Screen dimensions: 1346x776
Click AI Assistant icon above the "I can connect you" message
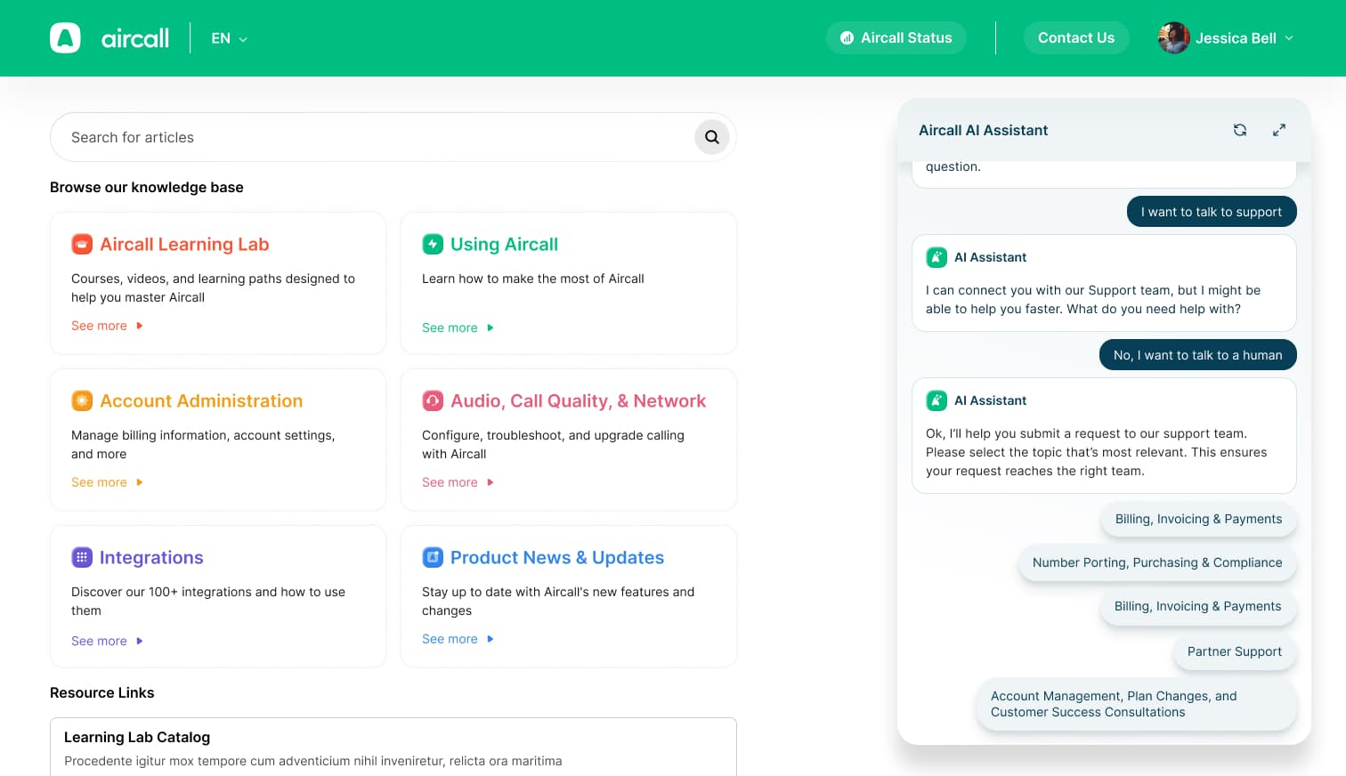(x=937, y=257)
